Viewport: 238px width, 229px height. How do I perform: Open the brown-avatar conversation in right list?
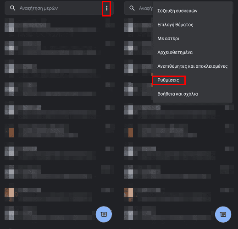click(x=179, y=131)
